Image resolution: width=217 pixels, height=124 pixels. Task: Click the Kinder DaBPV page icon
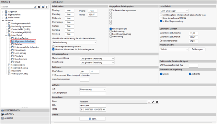point(9,29)
